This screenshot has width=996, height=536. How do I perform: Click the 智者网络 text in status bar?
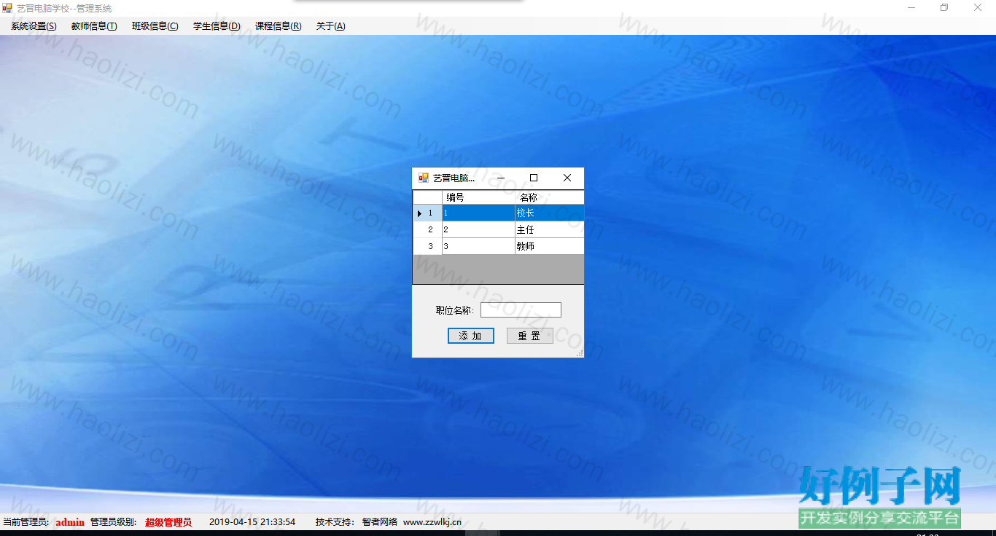tap(380, 522)
